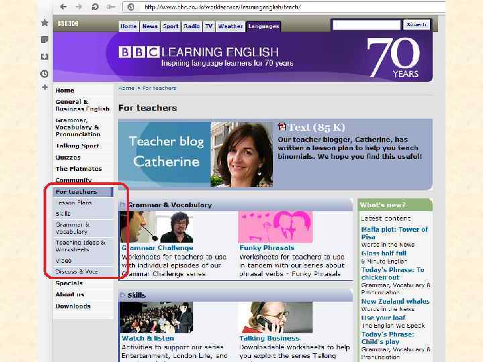Select For teachers in sidebar
This screenshot has height=362, width=483.
[83, 192]
